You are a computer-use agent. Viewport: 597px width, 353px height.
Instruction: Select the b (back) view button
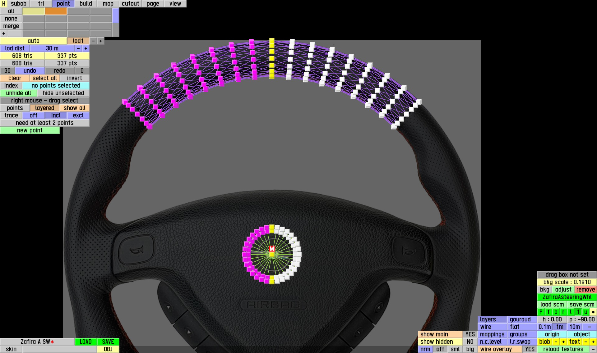556,312
